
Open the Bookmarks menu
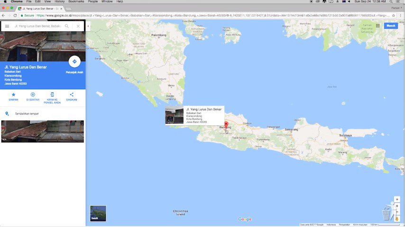[76, 1]
